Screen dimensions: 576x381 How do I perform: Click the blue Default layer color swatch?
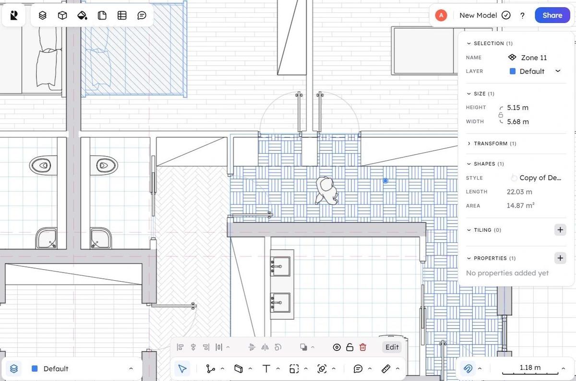pyautogui.click(x=513, y=71)
